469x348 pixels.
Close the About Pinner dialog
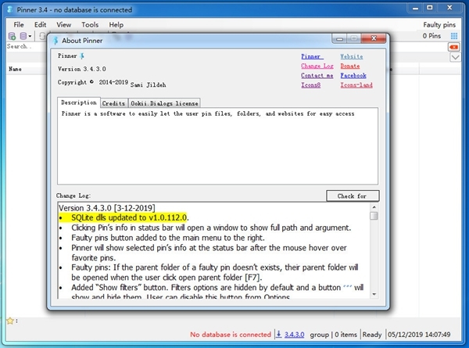pos(374,38)
